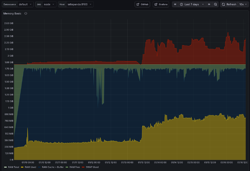Open the Memory Basic panel title menu
This screenshot has width=250, height=171.
click(12, 14)
